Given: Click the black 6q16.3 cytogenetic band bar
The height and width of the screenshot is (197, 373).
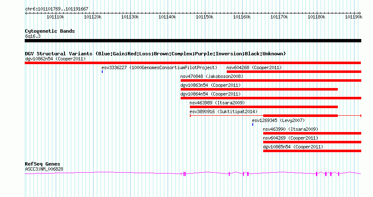Looking at the screenshot, I should 193,41.
